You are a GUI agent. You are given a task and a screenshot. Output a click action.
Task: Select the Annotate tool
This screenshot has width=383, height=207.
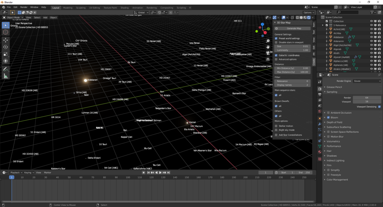[6, 69]
